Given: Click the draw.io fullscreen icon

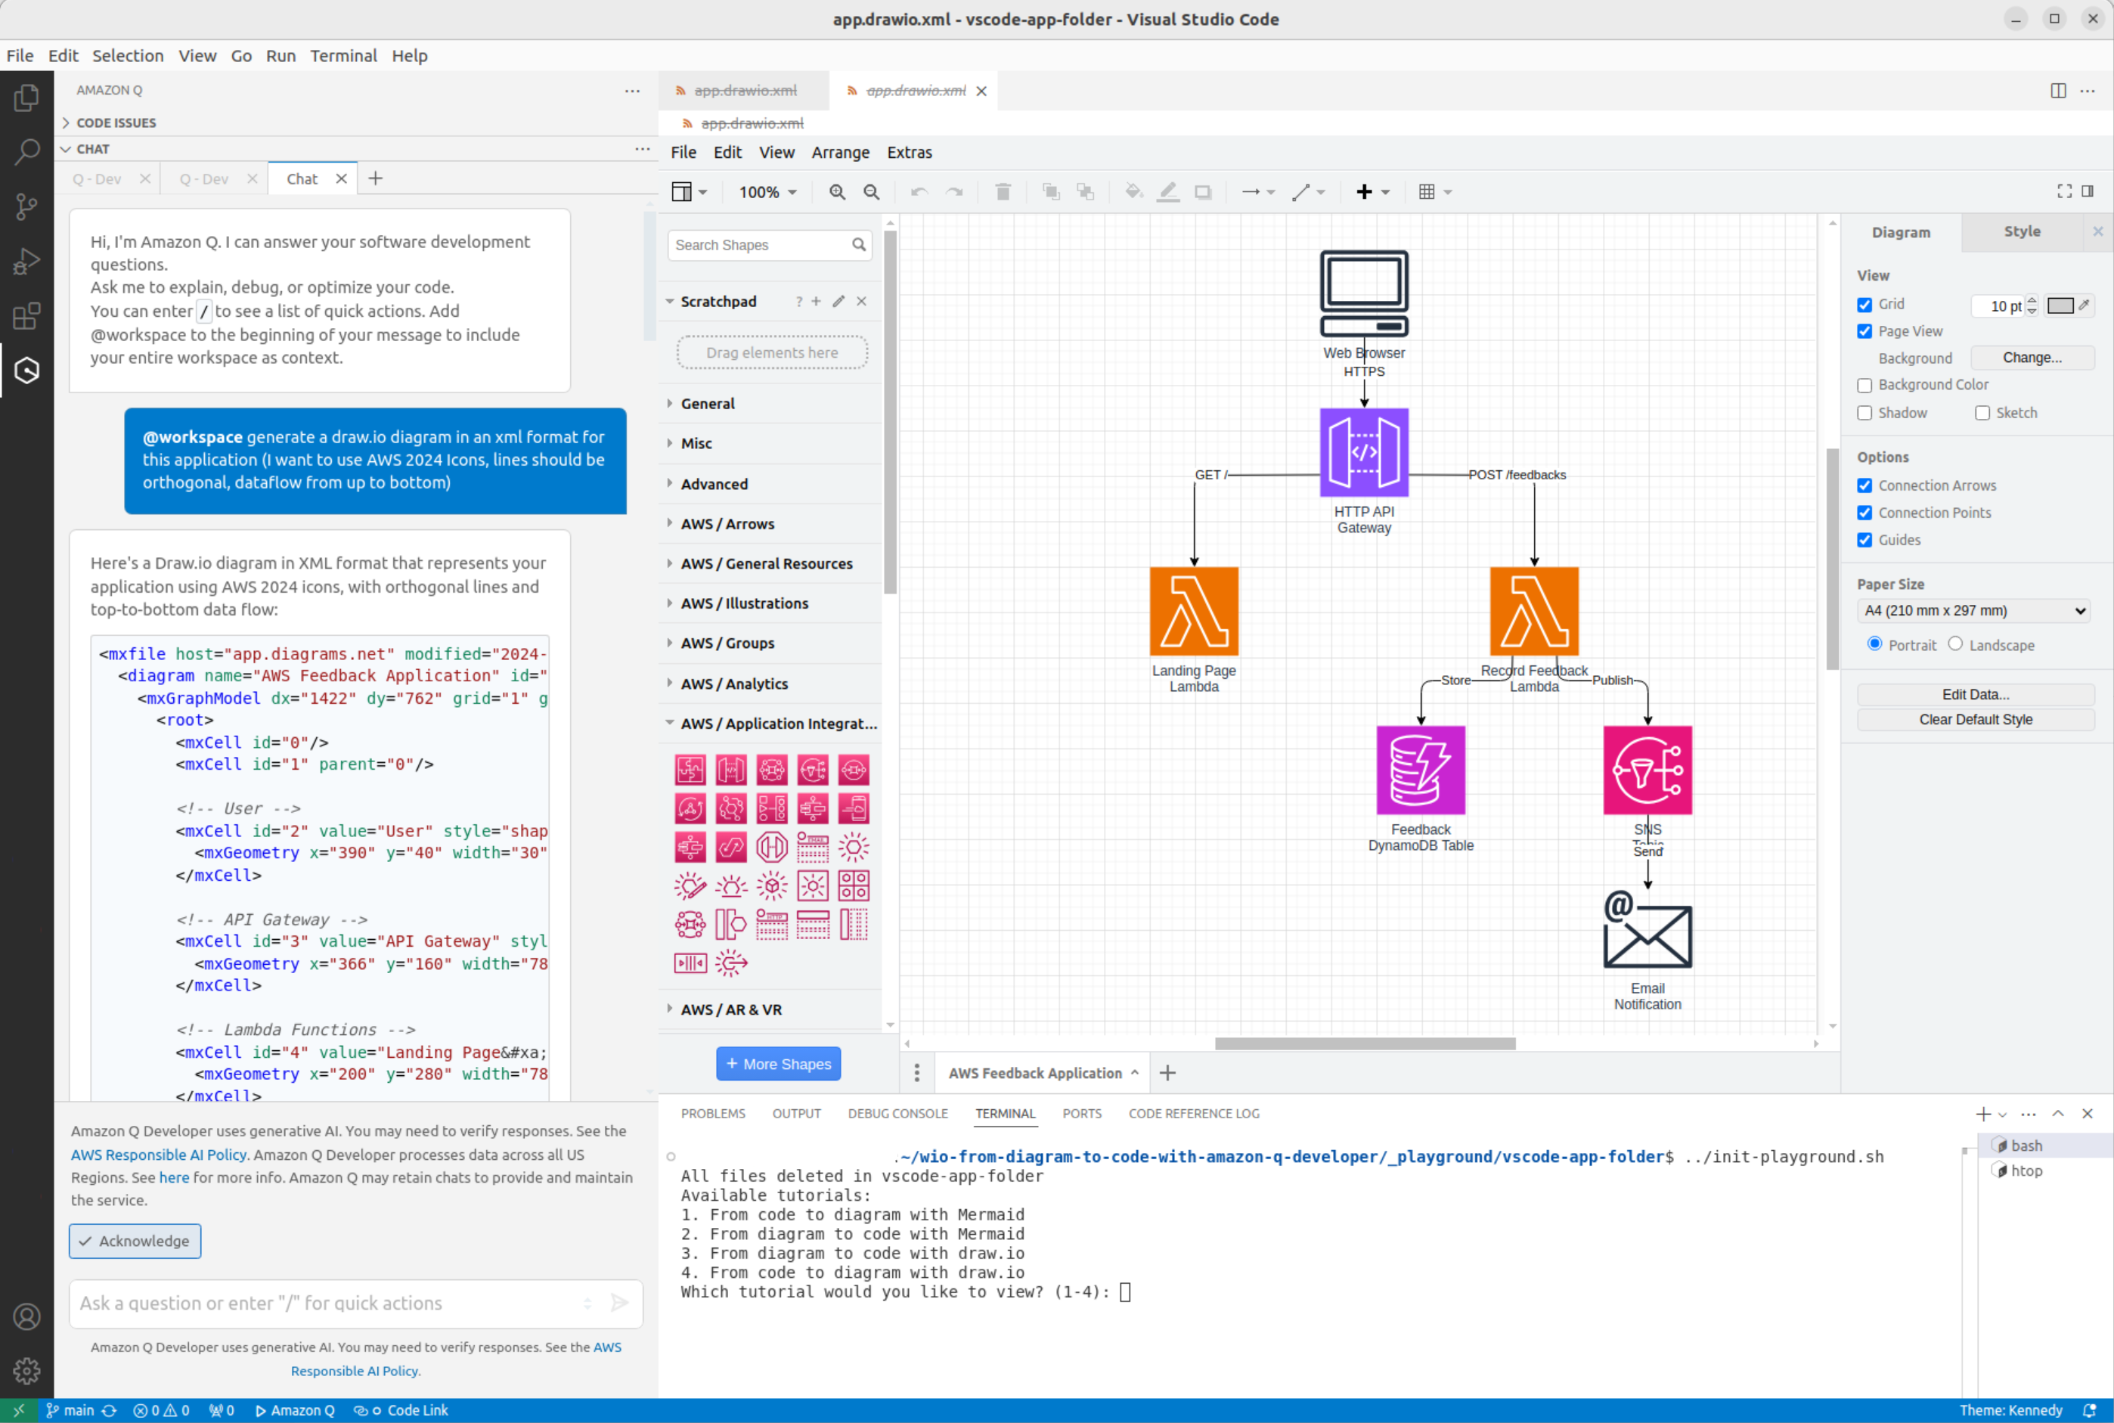Looking at the screenshot, I should tap(2064, 191).
